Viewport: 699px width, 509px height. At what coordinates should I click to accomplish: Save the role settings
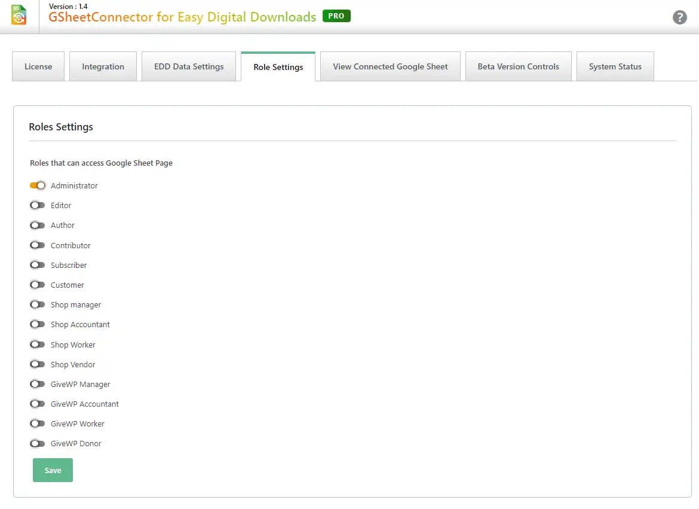(53, 470)
